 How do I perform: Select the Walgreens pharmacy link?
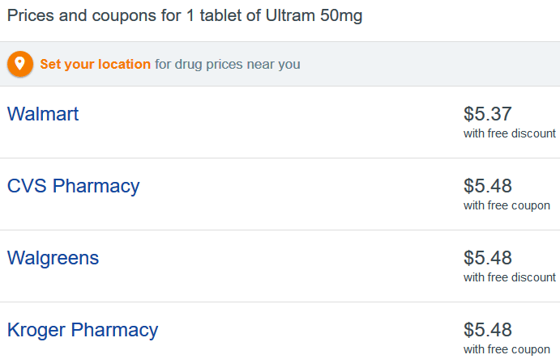point(53,258)
